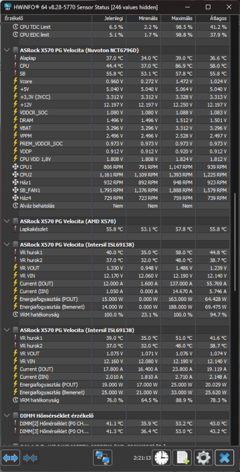The image size is (240, 472).
Task: Click the fan icon beside CPU1
Action: tap(16, 167)
